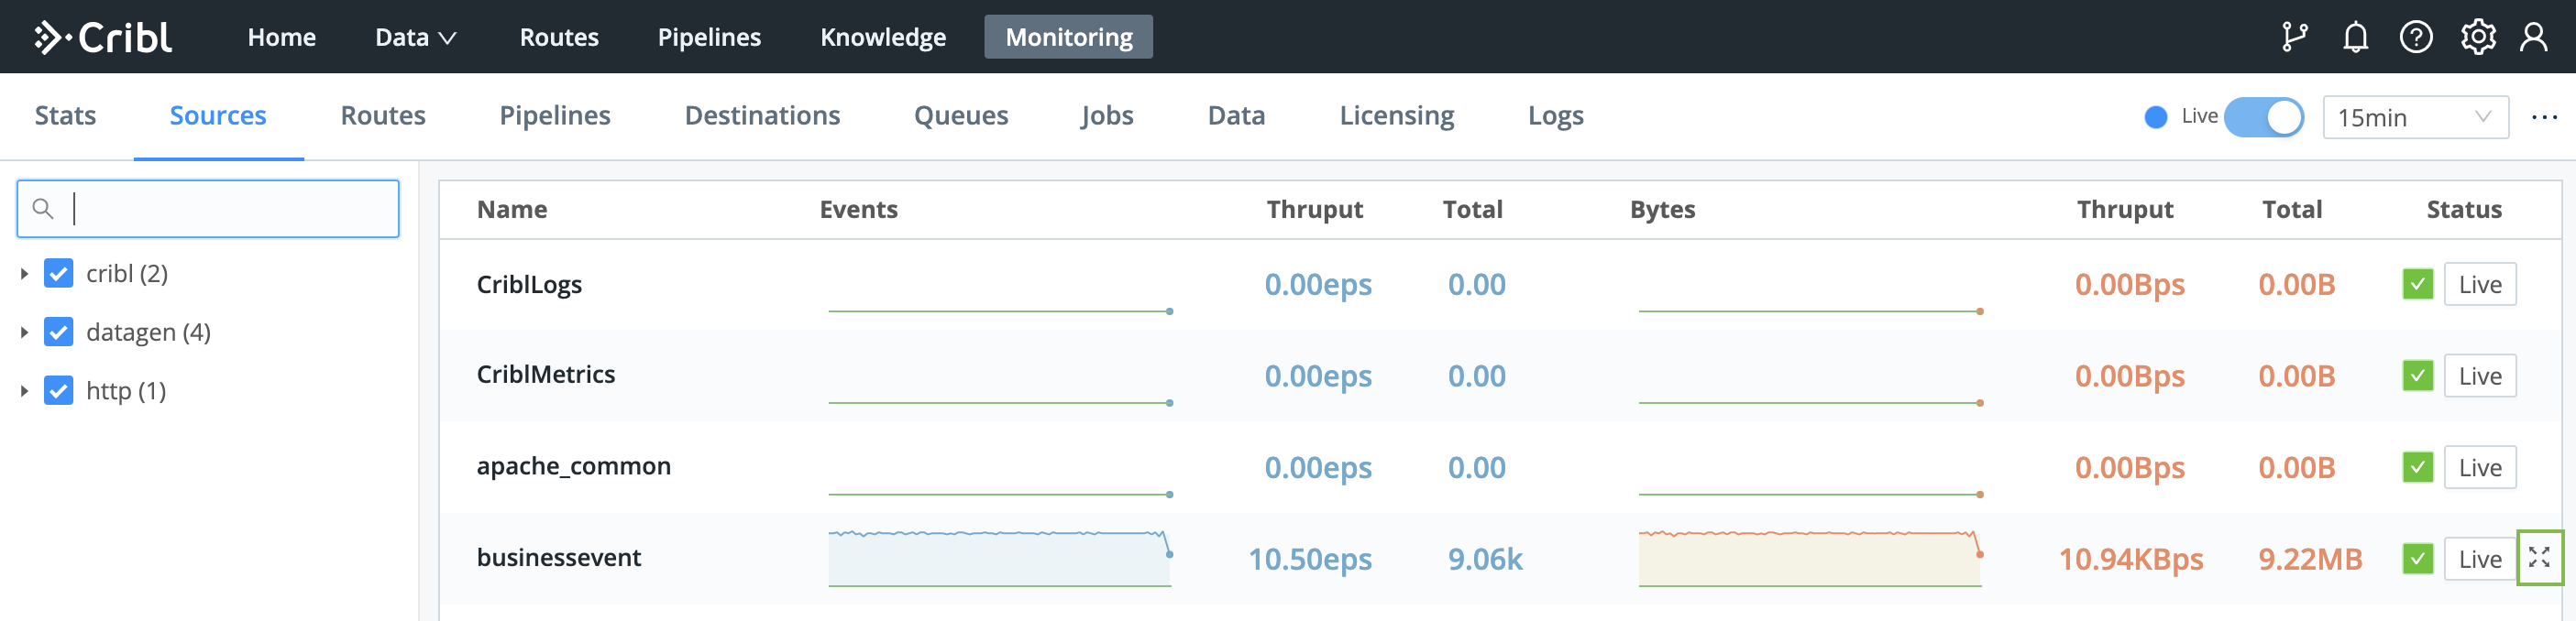Select the Sources tab

[218, 115]
